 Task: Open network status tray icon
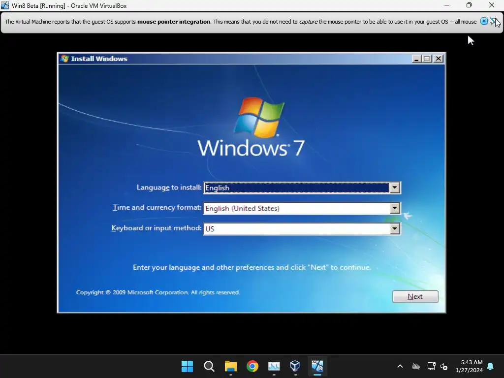431,366
